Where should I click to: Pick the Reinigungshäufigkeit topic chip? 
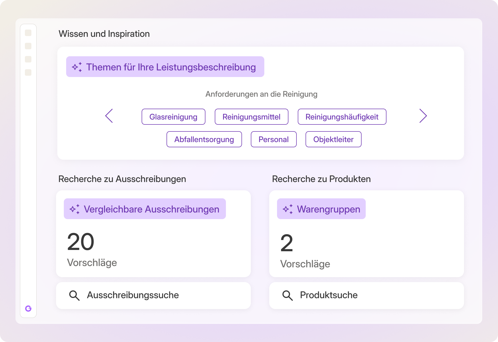342,117
